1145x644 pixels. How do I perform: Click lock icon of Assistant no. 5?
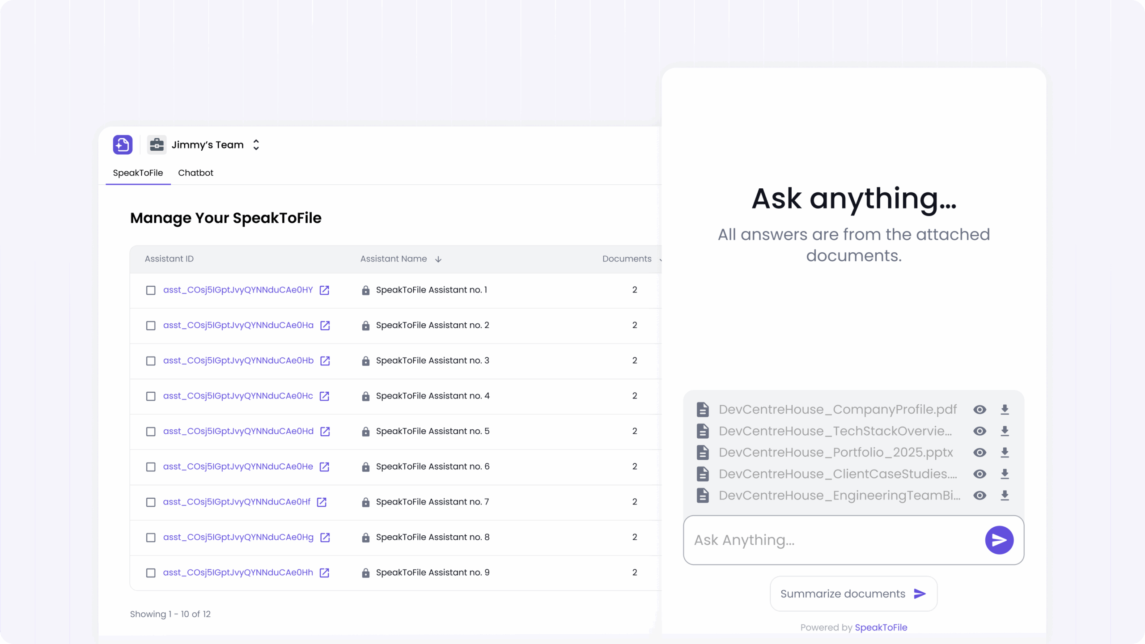coord(365,432)
